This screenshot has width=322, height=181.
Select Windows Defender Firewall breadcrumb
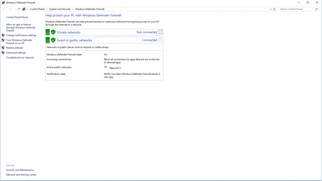[x=90, y=9]
